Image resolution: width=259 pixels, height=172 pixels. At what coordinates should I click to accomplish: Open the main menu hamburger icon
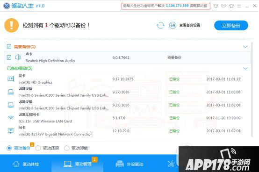pyautogui.click(x=239, y=6)
